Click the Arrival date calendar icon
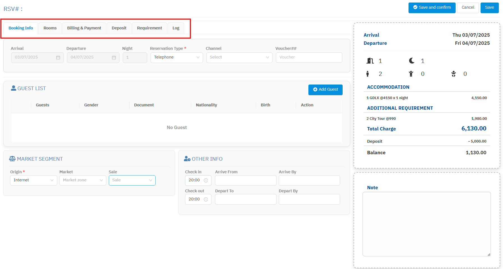 point(58,57)
